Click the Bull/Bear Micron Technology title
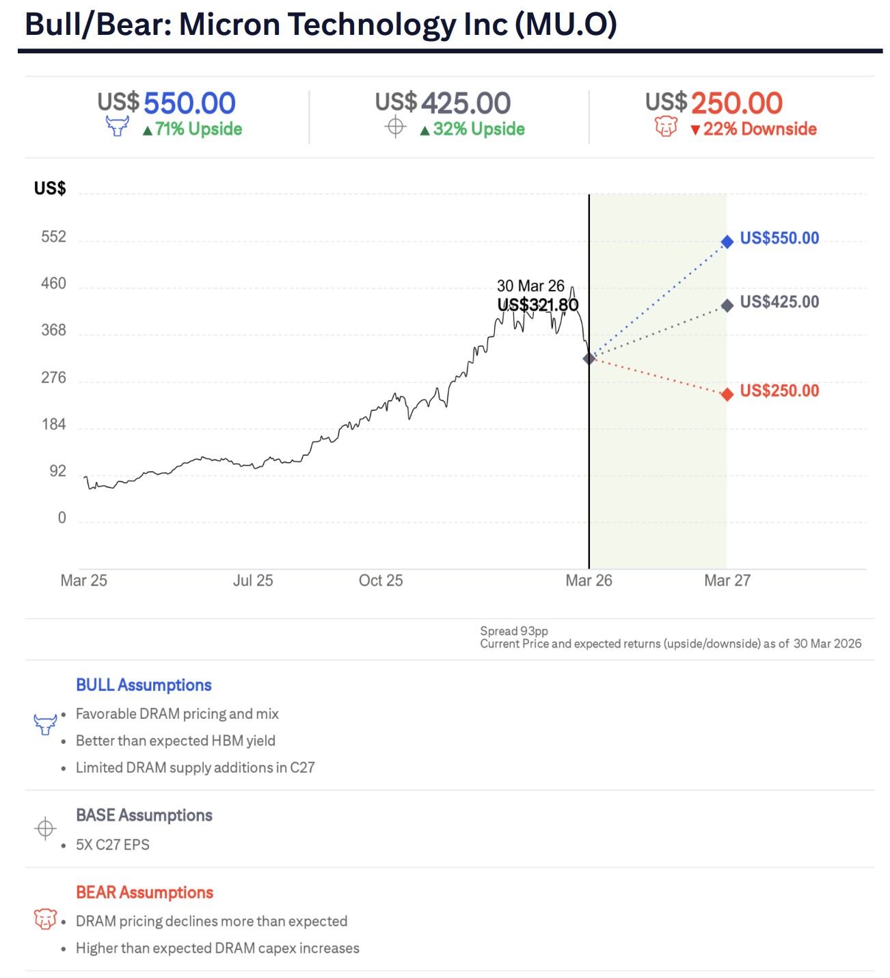 [321, 25]
